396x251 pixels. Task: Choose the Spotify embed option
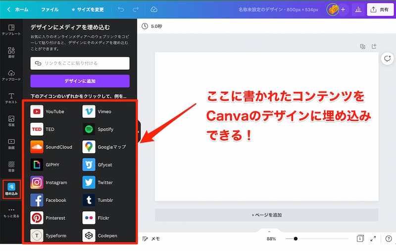(x=98, y=129)
